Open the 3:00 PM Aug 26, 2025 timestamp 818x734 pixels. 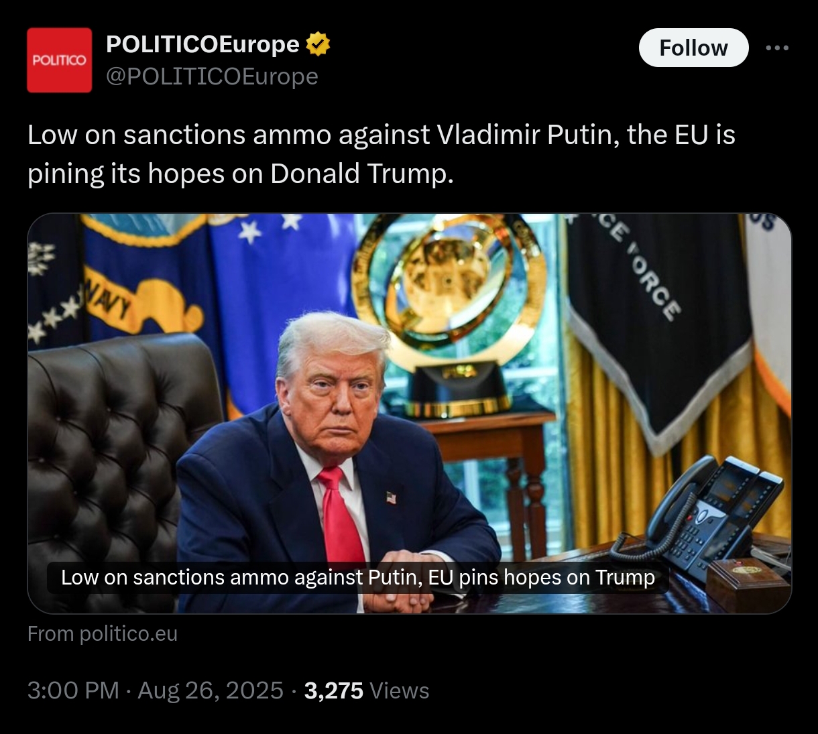click(x=155, y=690)
